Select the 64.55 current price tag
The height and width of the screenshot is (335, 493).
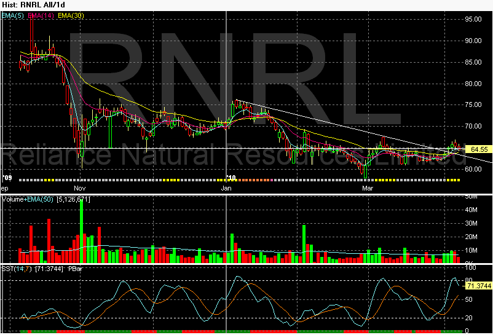point(479,149)
